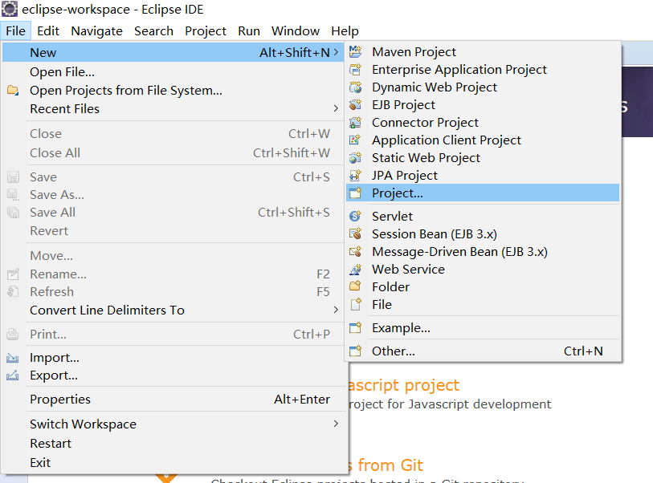
Task: Click the Other... wizard icon
Action: [x=355, y=351]
